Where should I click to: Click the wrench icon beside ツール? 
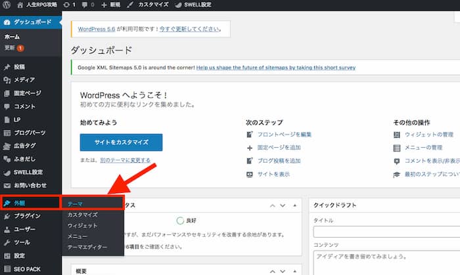click(7, 242)
